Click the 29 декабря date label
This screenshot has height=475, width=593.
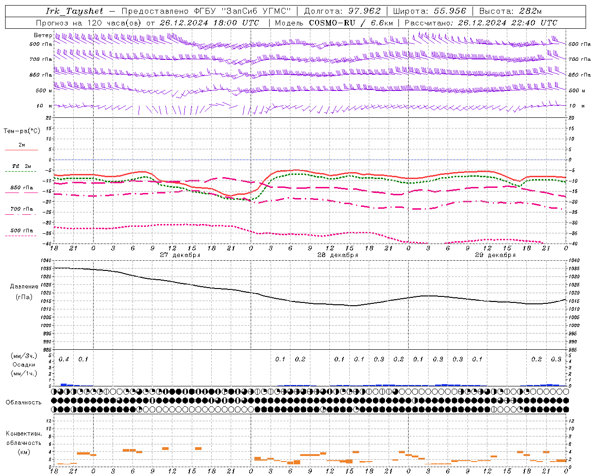click(x=495, y=255)
